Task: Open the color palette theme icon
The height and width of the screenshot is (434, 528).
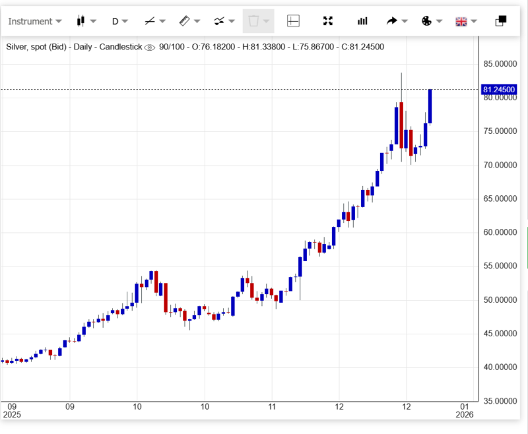Action: 426,21
